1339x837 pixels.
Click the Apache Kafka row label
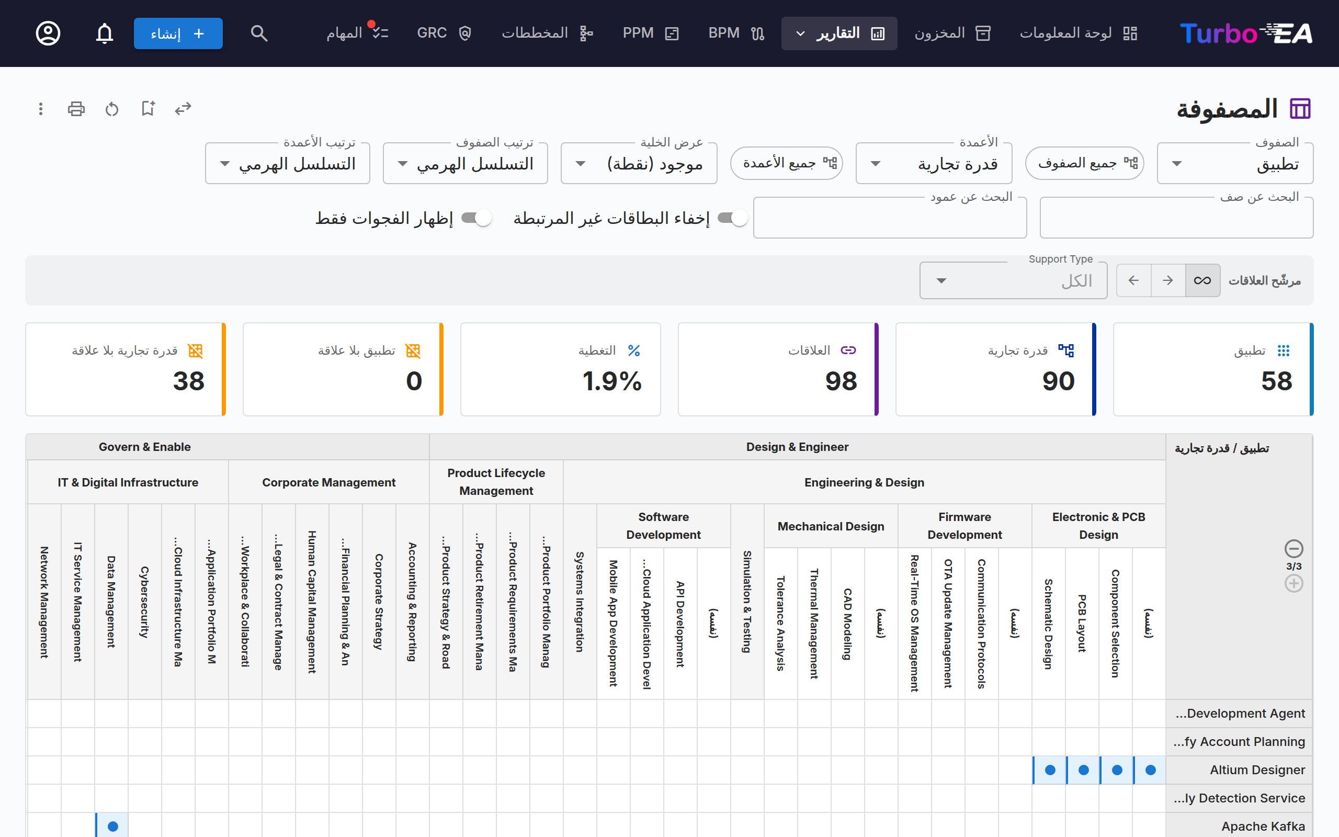pos(1240,826)
